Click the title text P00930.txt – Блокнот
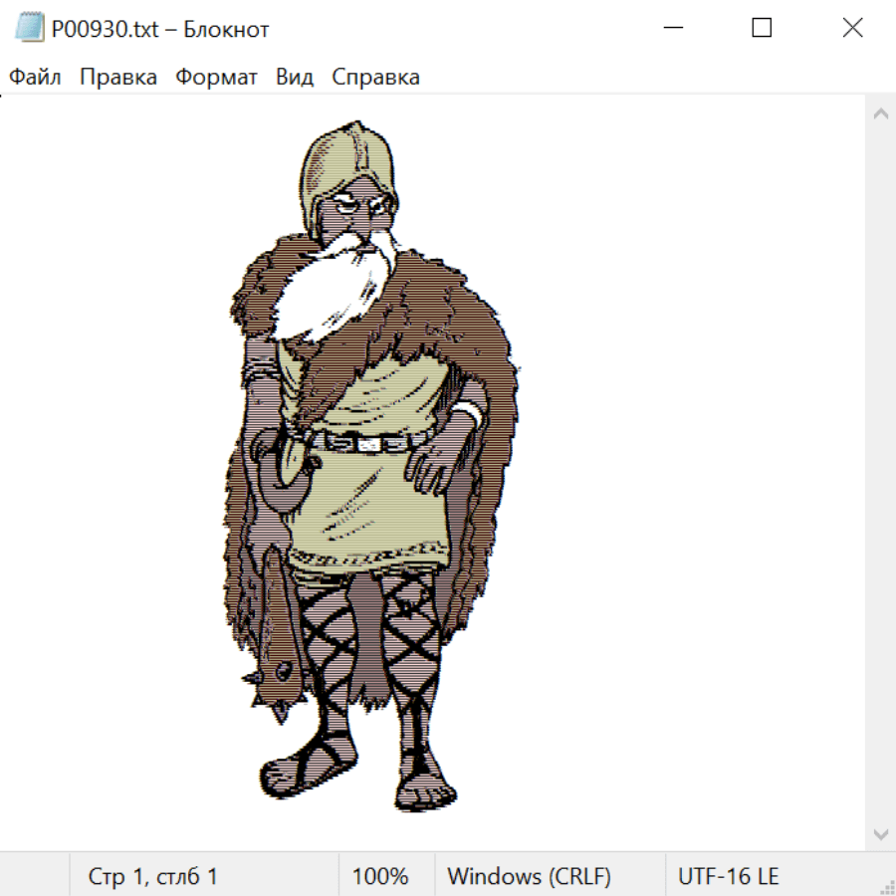 [x=160, y=30]
